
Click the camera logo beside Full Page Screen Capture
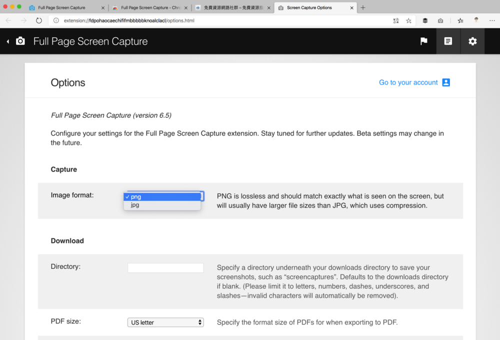click(20, 41)
